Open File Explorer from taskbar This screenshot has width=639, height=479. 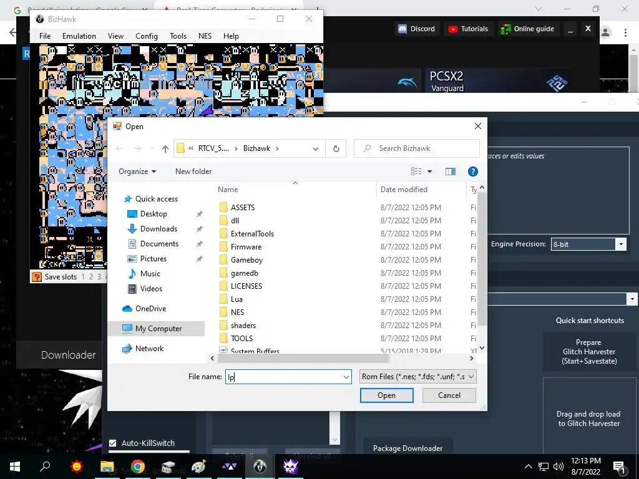(x=107, y=467)
